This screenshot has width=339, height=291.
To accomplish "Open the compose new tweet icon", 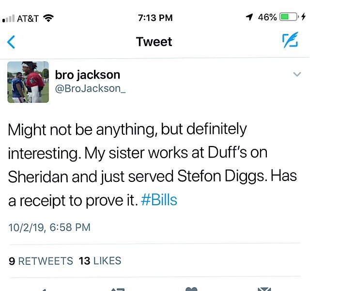I will pos(290,40).
